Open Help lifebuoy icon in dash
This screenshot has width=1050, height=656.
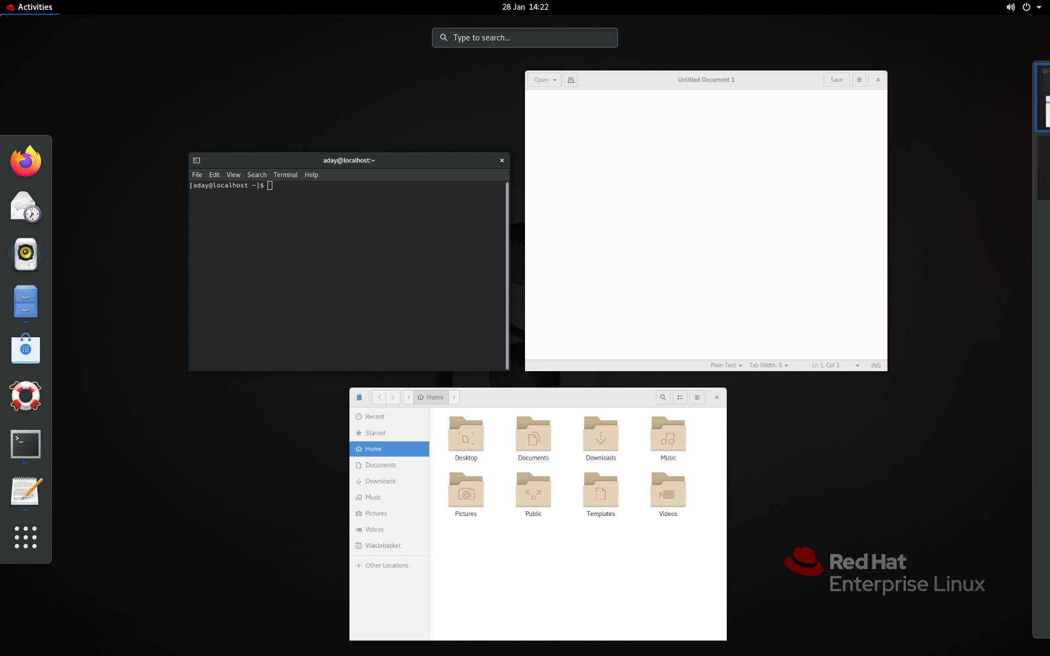tap(26, 396)
